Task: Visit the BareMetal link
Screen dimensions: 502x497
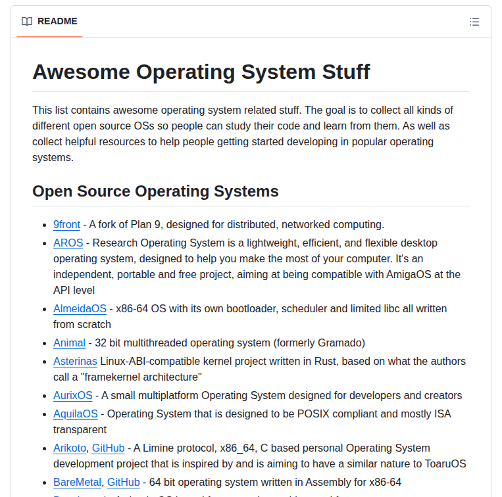Action: tap(77, 483)
